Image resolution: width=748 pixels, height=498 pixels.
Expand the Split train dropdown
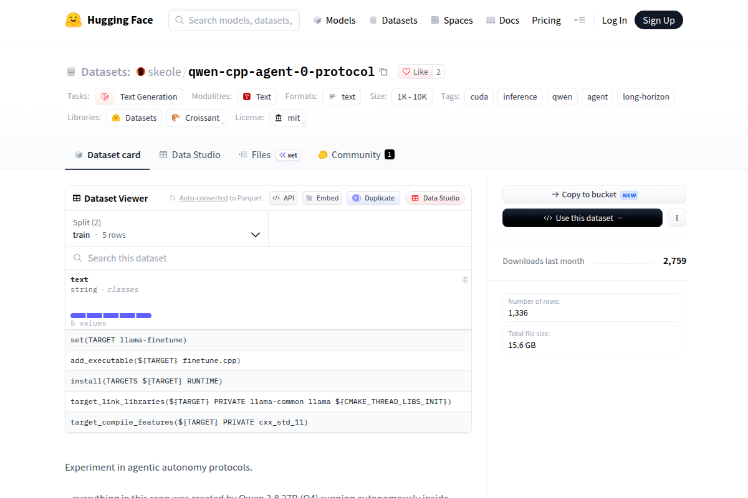[166, 228]
